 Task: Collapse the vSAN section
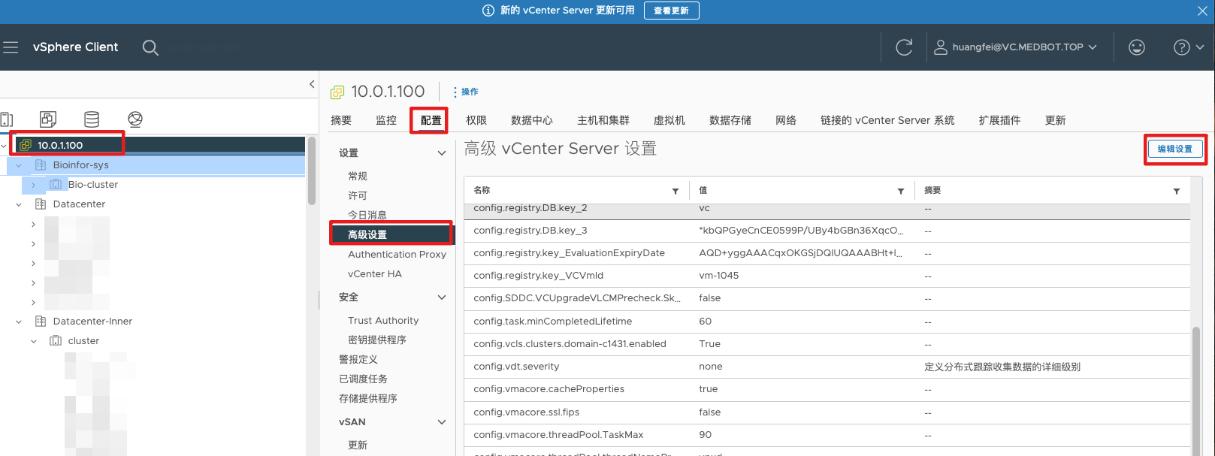442,422
